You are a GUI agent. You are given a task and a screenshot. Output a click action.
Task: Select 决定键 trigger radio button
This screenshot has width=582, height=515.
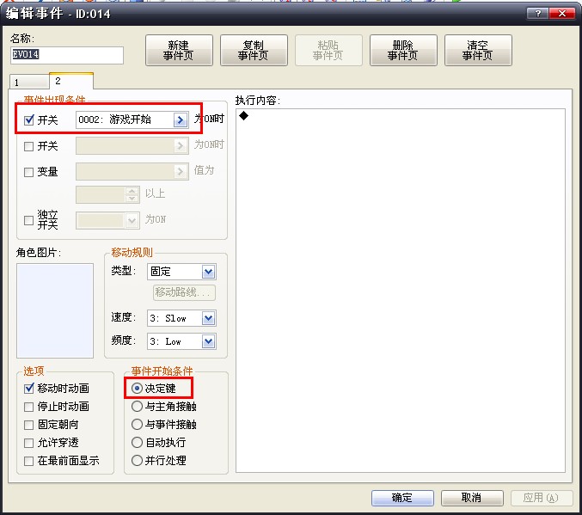coord(137,389)
